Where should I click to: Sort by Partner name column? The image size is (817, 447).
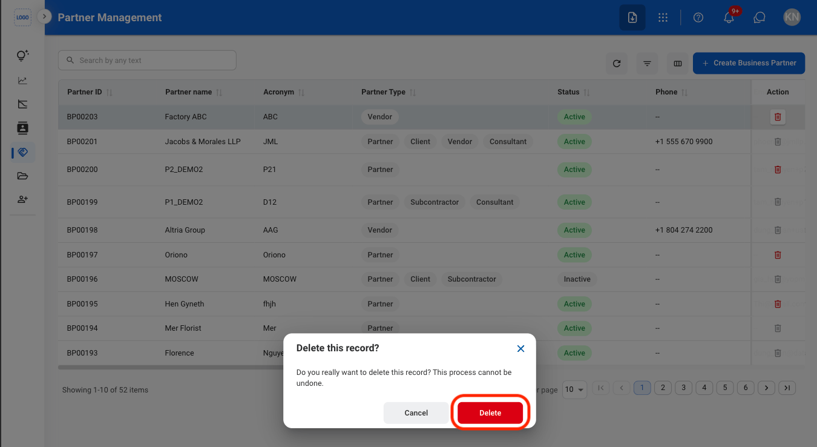(x=194, y=92)
